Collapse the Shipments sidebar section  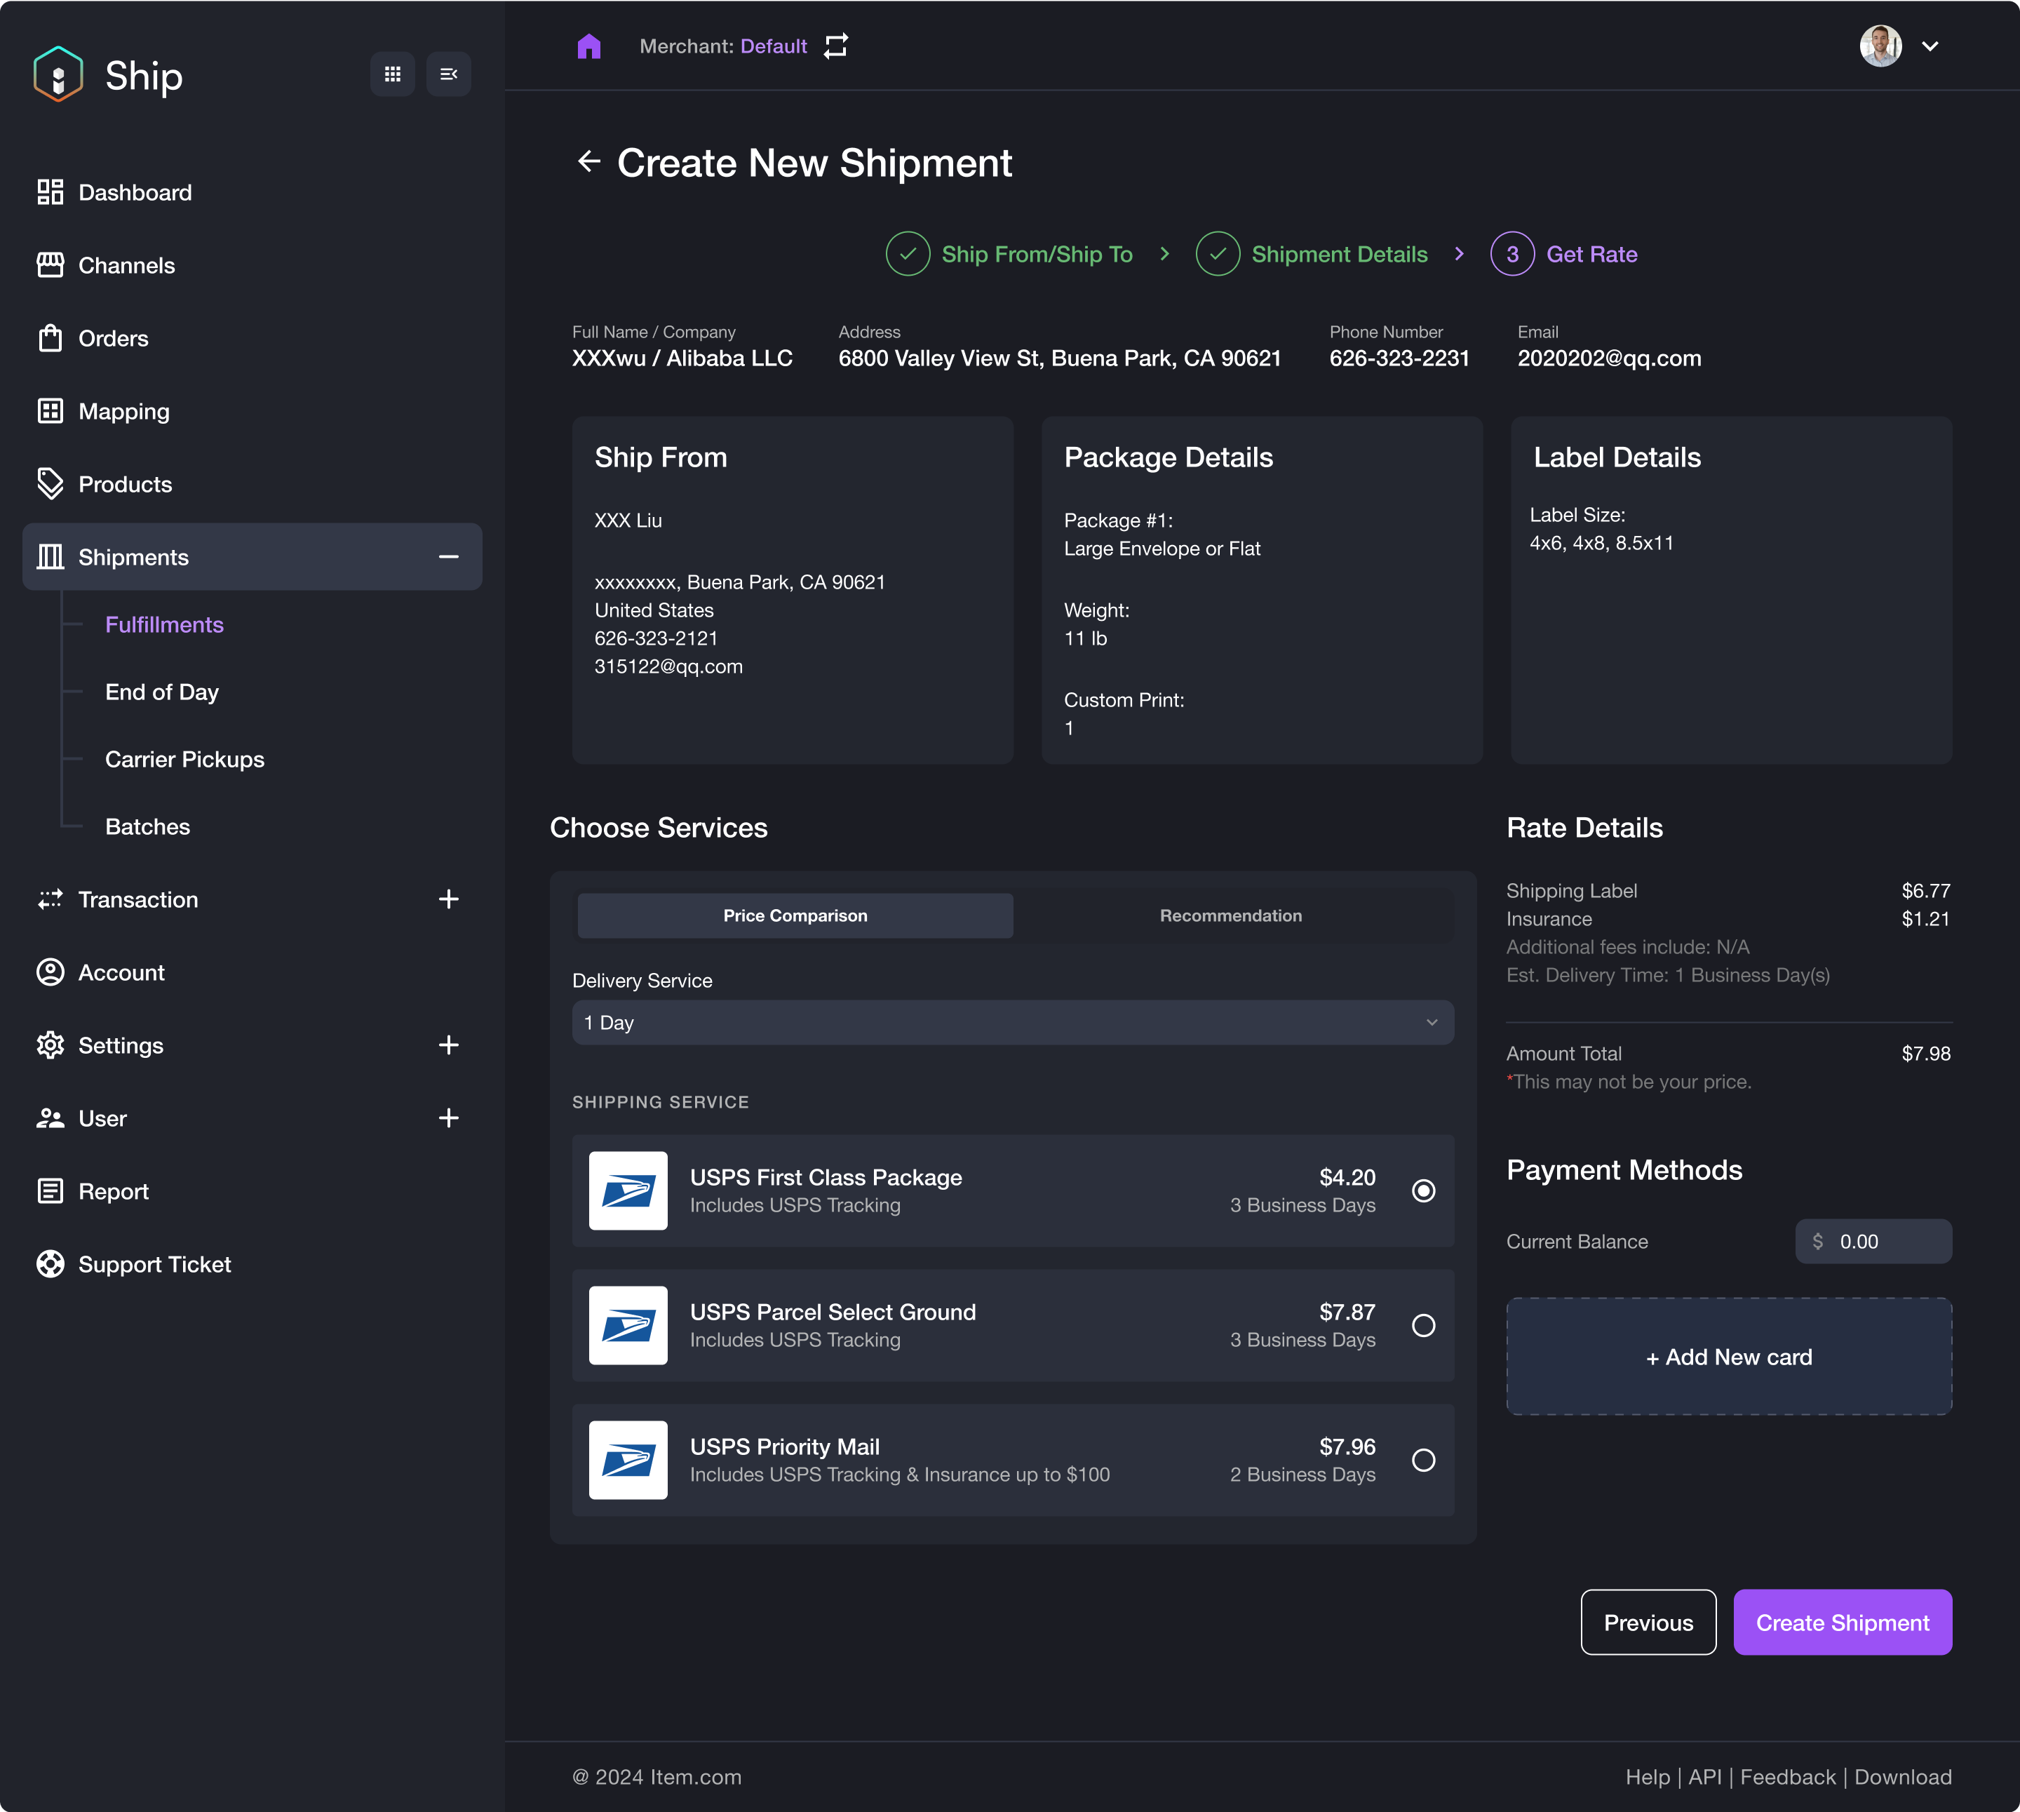(448, 556)
